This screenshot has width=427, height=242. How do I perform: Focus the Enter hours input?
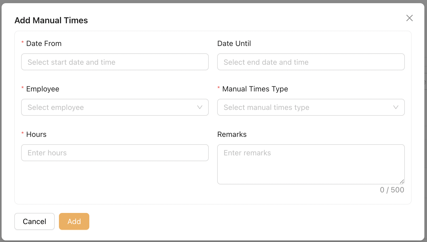tap(115, 153)
